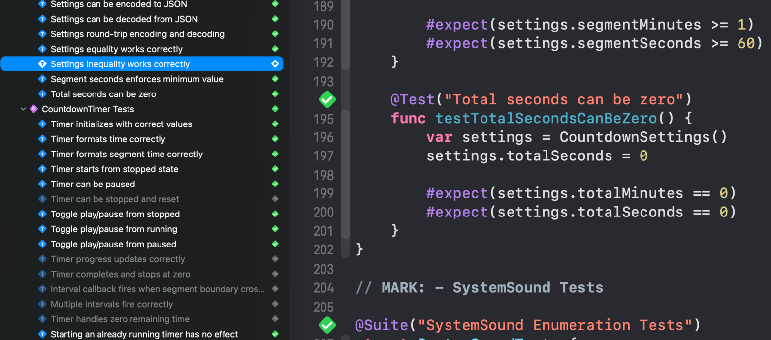The image size is (771, 340).
Task: Click the gray status diamond for "Multiple intervals fire correctly"
Action: [275, 304]
